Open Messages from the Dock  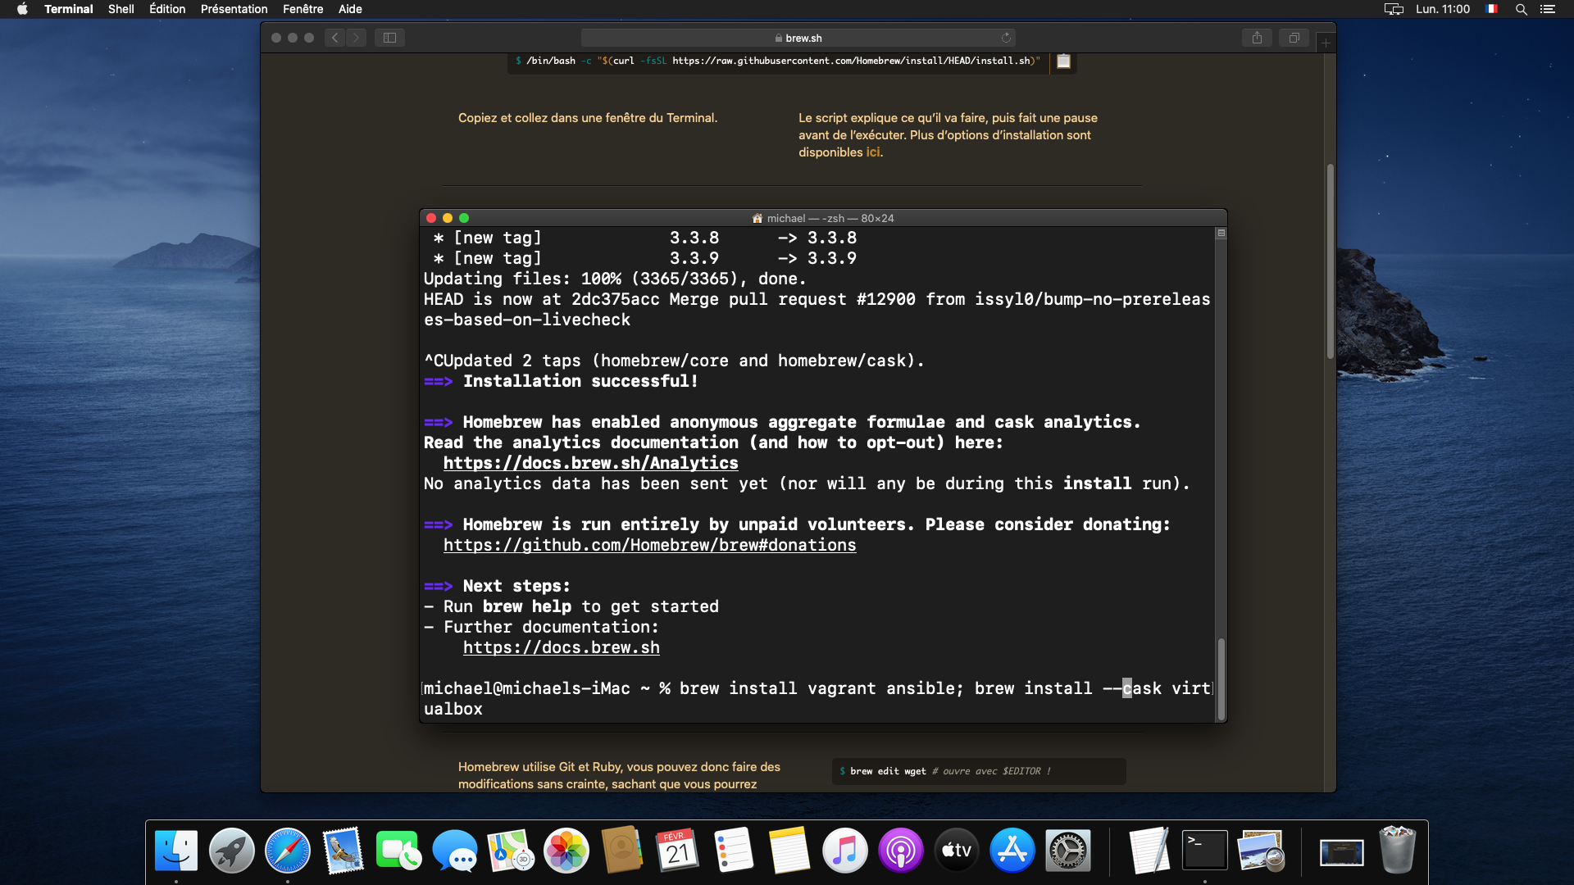click(x=455, y=851)
